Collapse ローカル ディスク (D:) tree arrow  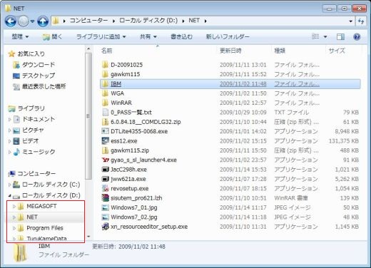coord(10,195)
